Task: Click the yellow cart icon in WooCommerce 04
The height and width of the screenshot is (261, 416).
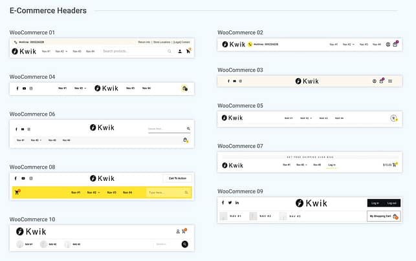Action: [185, 89]
